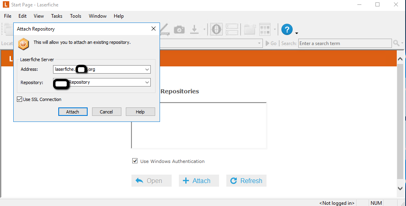
Task: Click the + Attach button on Start Page
Action: coord(199,181)
